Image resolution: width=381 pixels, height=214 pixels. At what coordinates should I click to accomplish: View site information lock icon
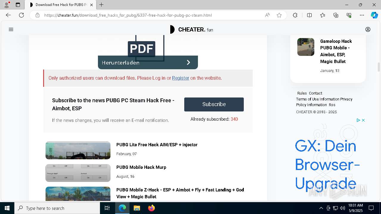[x=38, y=15]
